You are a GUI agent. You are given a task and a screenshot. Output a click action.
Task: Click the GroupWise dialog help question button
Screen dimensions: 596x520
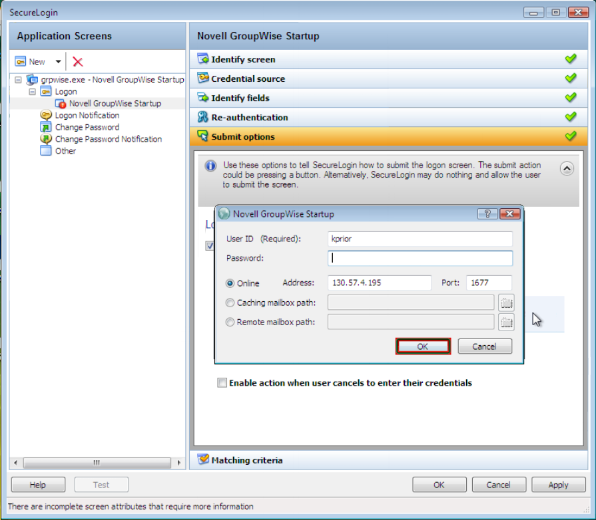coord(487,214)
